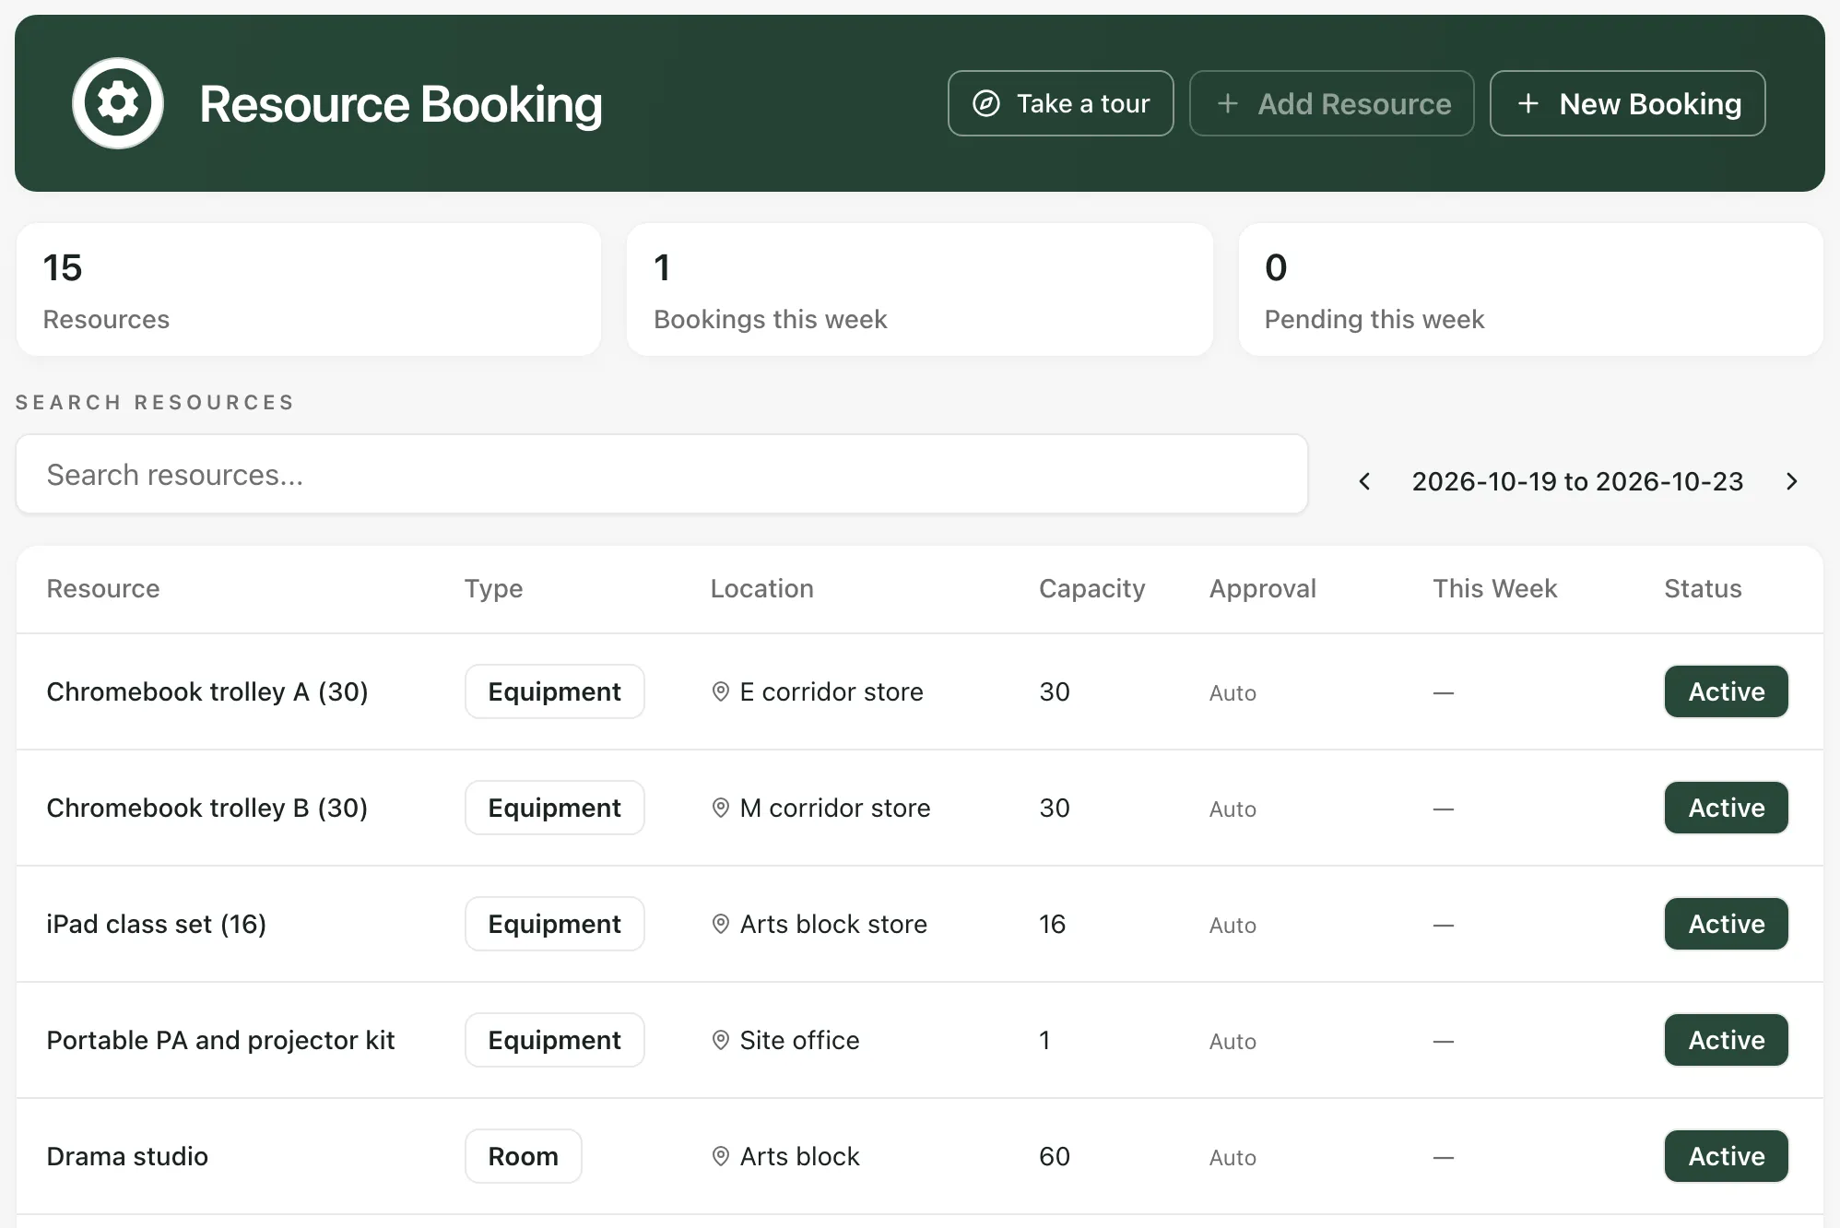Select the 15 Resources stat card
Viewport: 1840px width, 1228px height.
click(309, 289)
